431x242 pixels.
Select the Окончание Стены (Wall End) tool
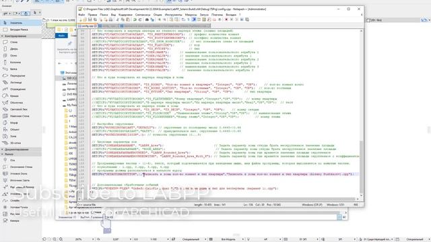click(x=21, y=167)
